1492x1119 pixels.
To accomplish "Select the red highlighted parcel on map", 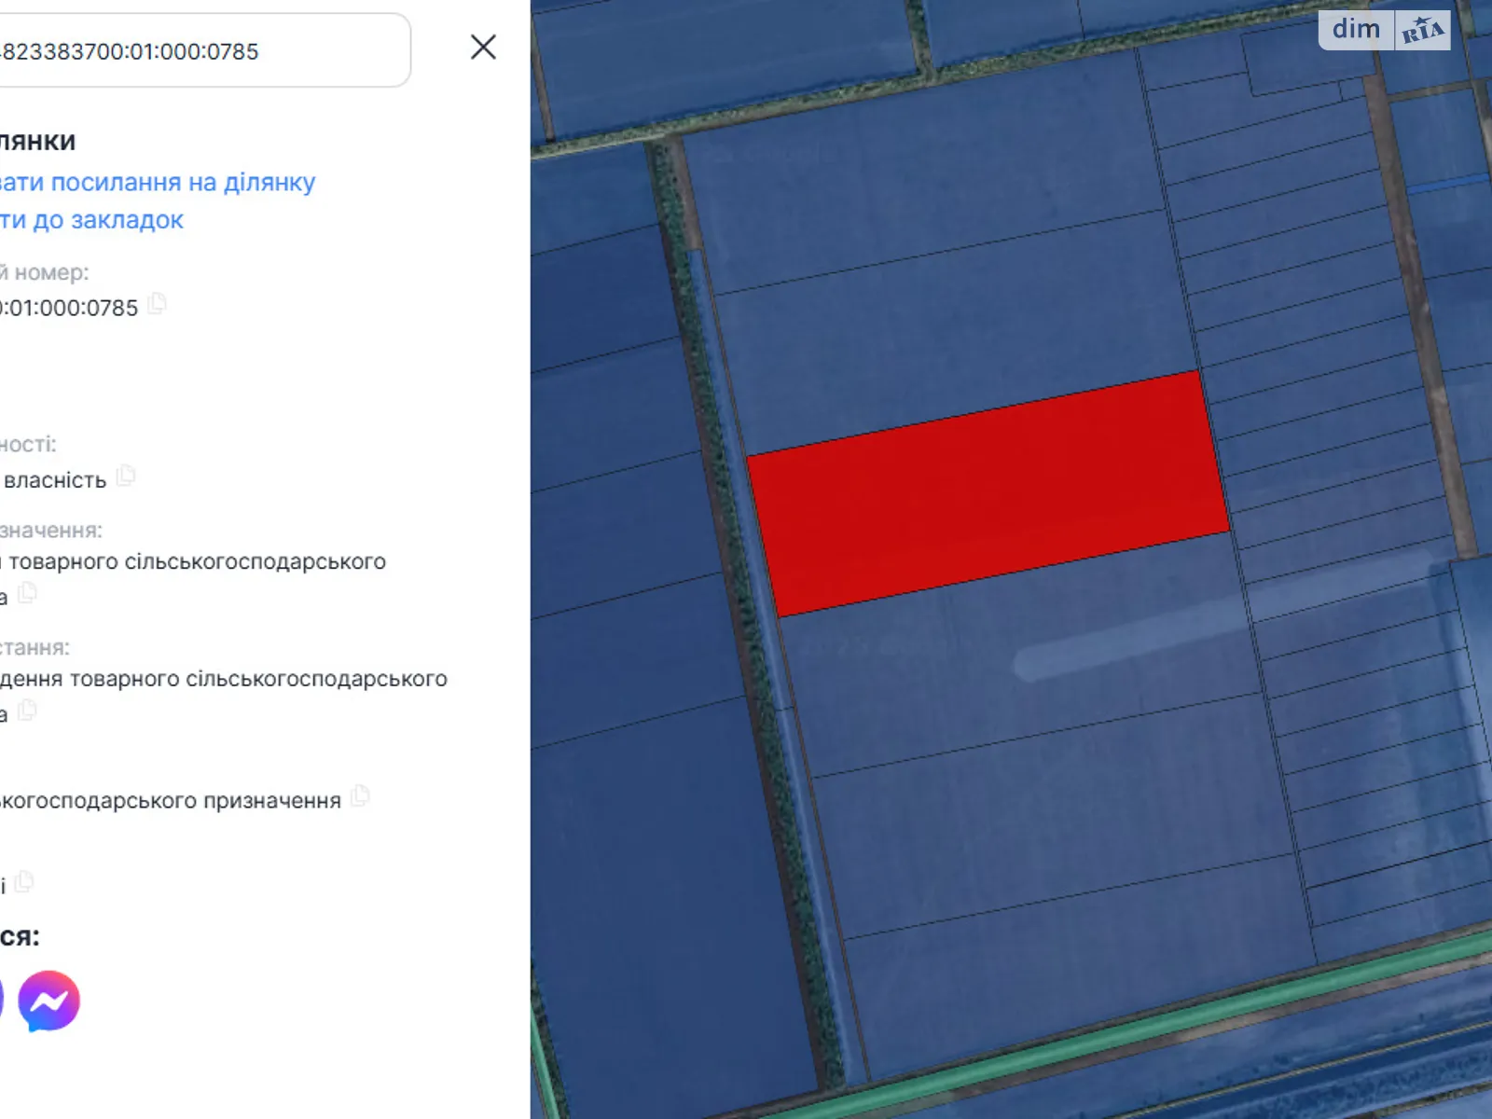I will 988,494.
